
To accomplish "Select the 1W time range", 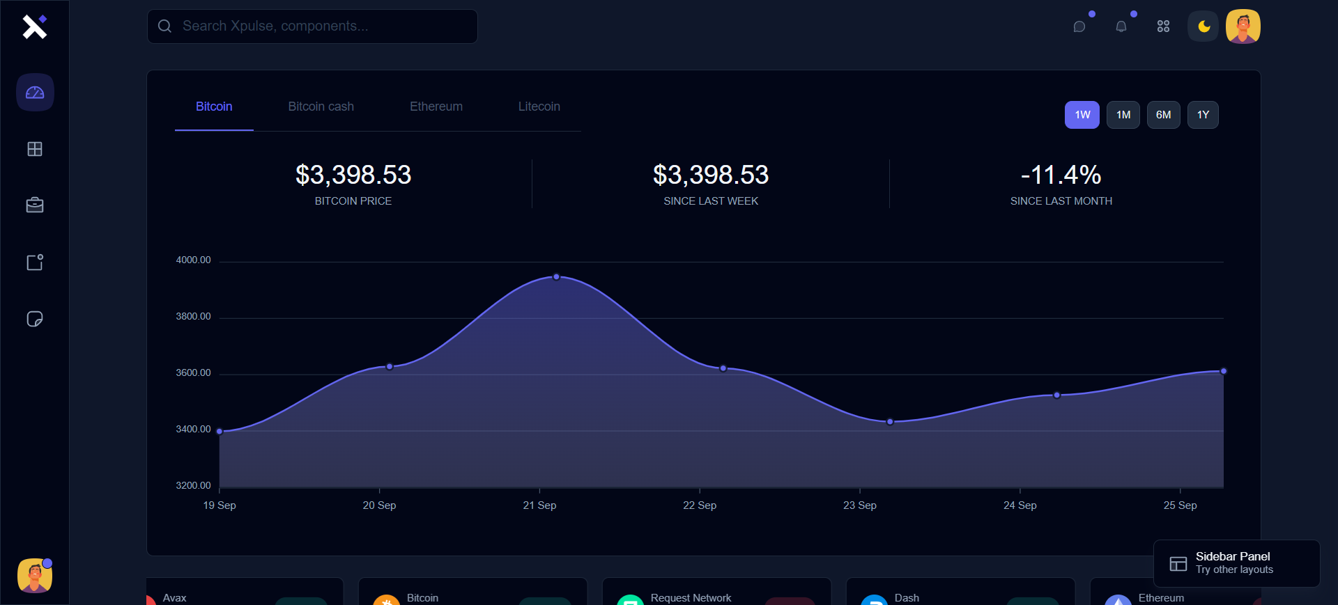I will pos(1082,115).
